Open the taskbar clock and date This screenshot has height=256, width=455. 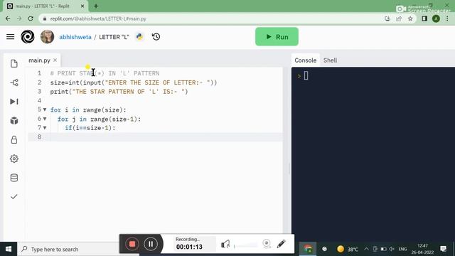coord(422,249)
